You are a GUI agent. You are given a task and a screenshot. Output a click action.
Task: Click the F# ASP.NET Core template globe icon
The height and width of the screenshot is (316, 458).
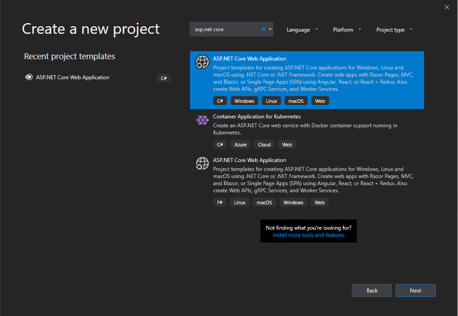pos(202,163)
